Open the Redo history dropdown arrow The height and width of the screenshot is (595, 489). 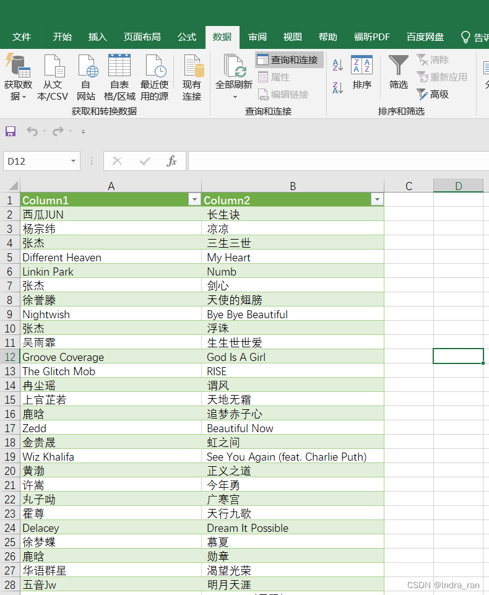(x=71, y=131)
